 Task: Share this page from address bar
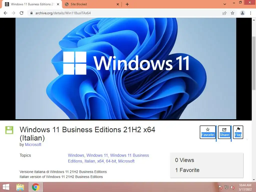tap(224, 13)
